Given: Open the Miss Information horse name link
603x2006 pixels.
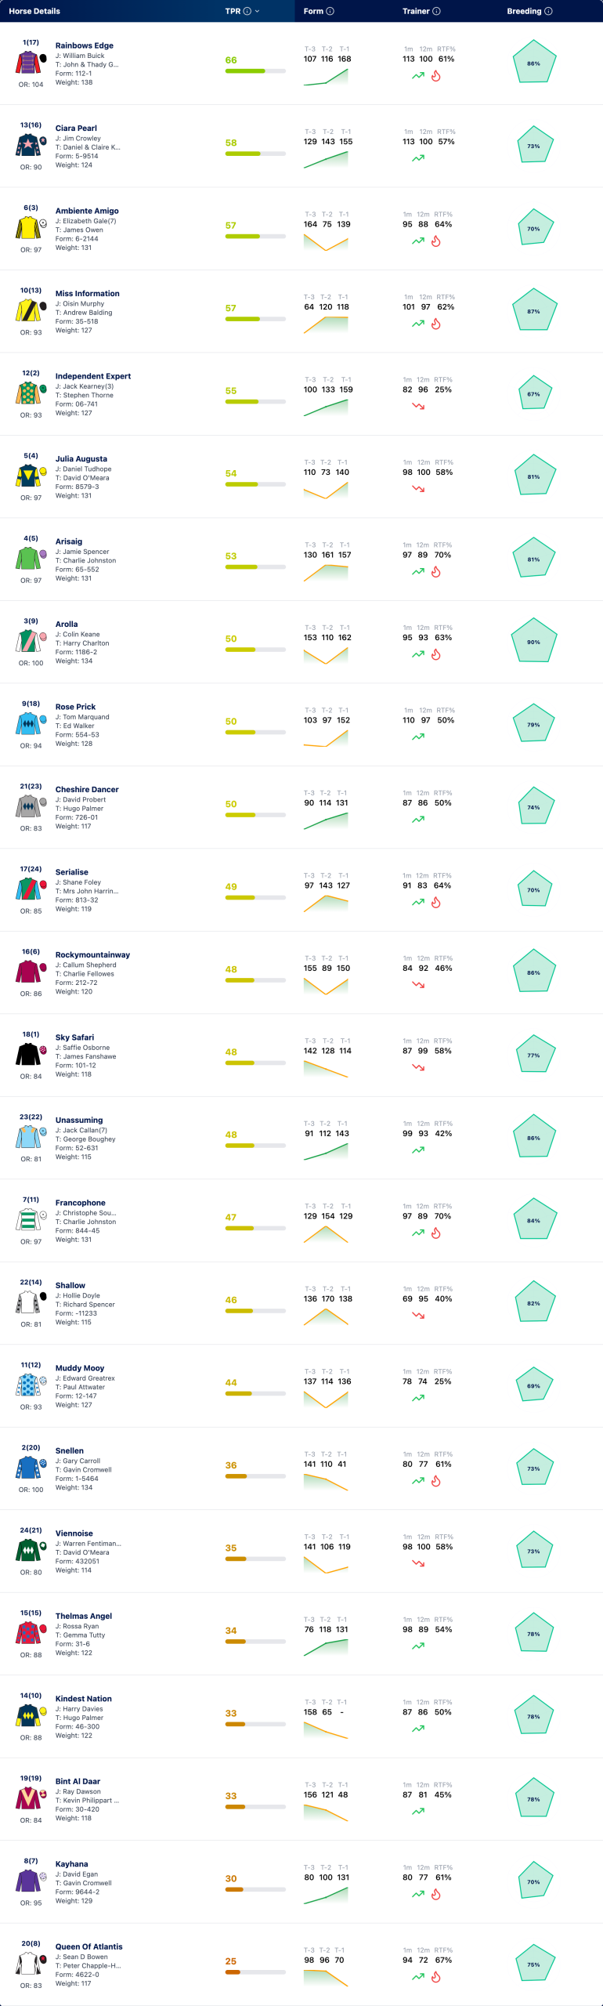Looking at the screenshot, I should tap(88, 293).
